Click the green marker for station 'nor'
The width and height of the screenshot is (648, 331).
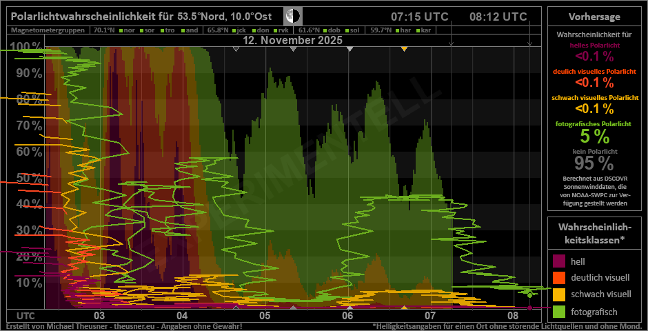click(x=120, y=31)
